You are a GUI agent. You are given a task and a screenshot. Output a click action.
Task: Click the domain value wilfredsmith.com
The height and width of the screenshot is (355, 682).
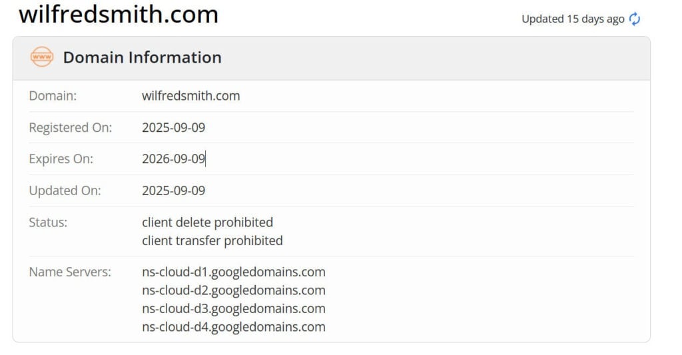(x=190, y=96)
